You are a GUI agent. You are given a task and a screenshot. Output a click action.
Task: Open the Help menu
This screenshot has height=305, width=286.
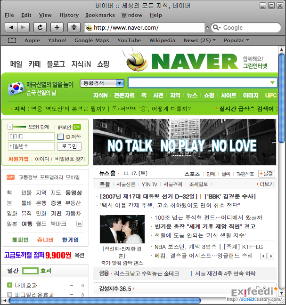pyautogui.click(x=156, y=15)
